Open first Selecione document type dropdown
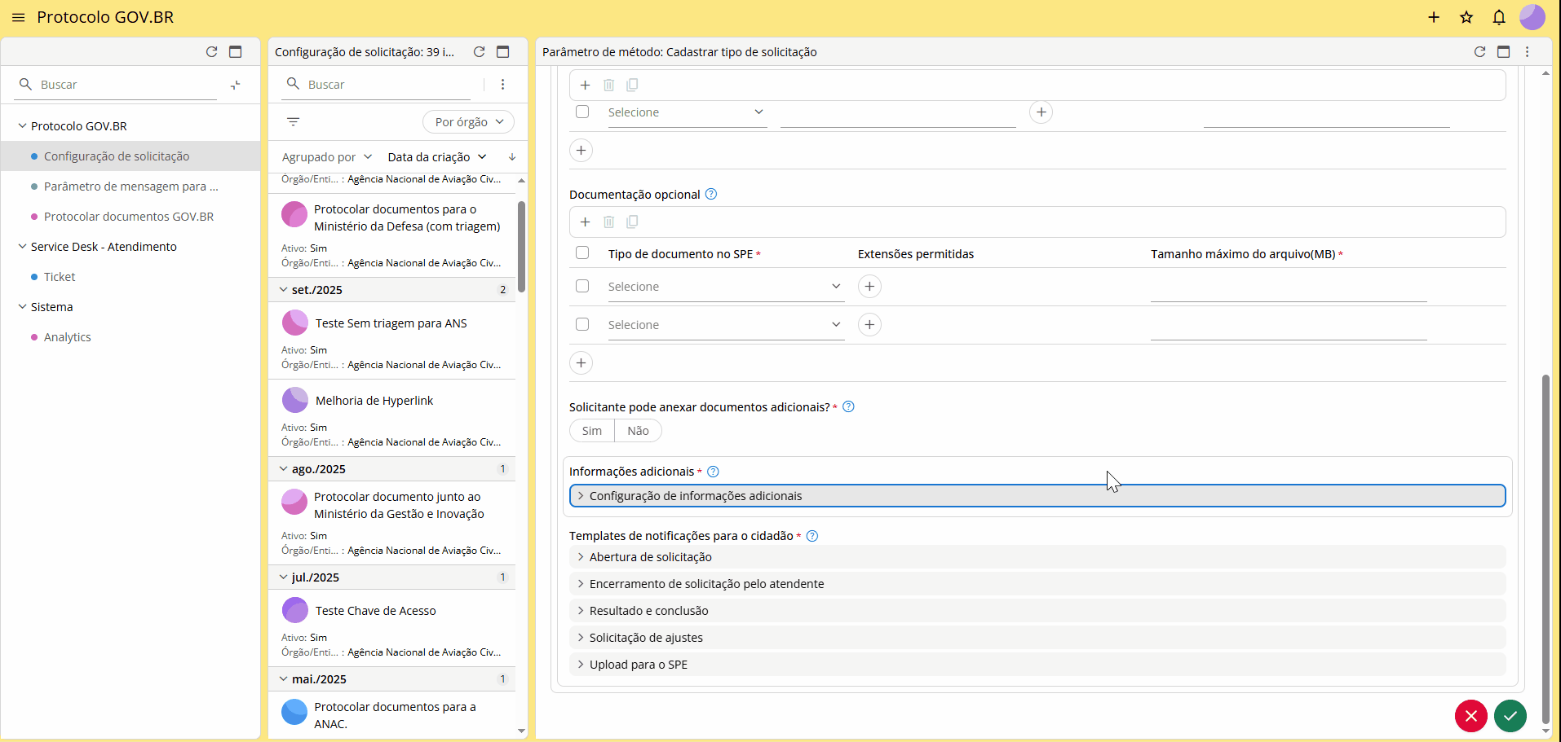The width and height of the screenshot is (1561, 742). coord(726,287)
